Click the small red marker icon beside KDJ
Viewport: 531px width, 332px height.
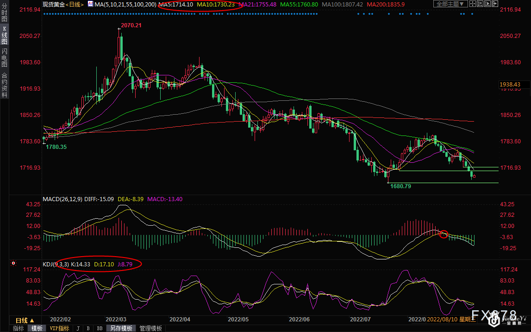click(x=13, y=264)
